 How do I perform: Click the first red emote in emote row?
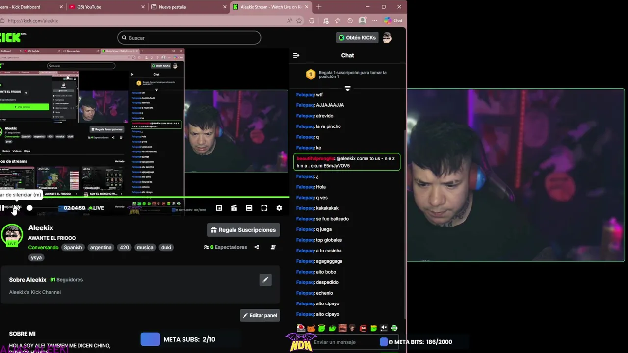click(301, 328)
